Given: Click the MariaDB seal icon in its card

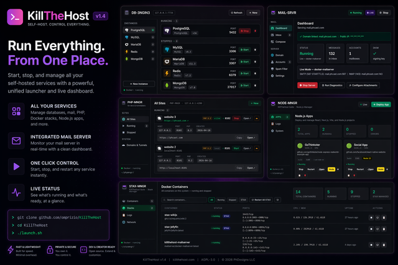Looking at the screenshot, I should coord(167,61).
